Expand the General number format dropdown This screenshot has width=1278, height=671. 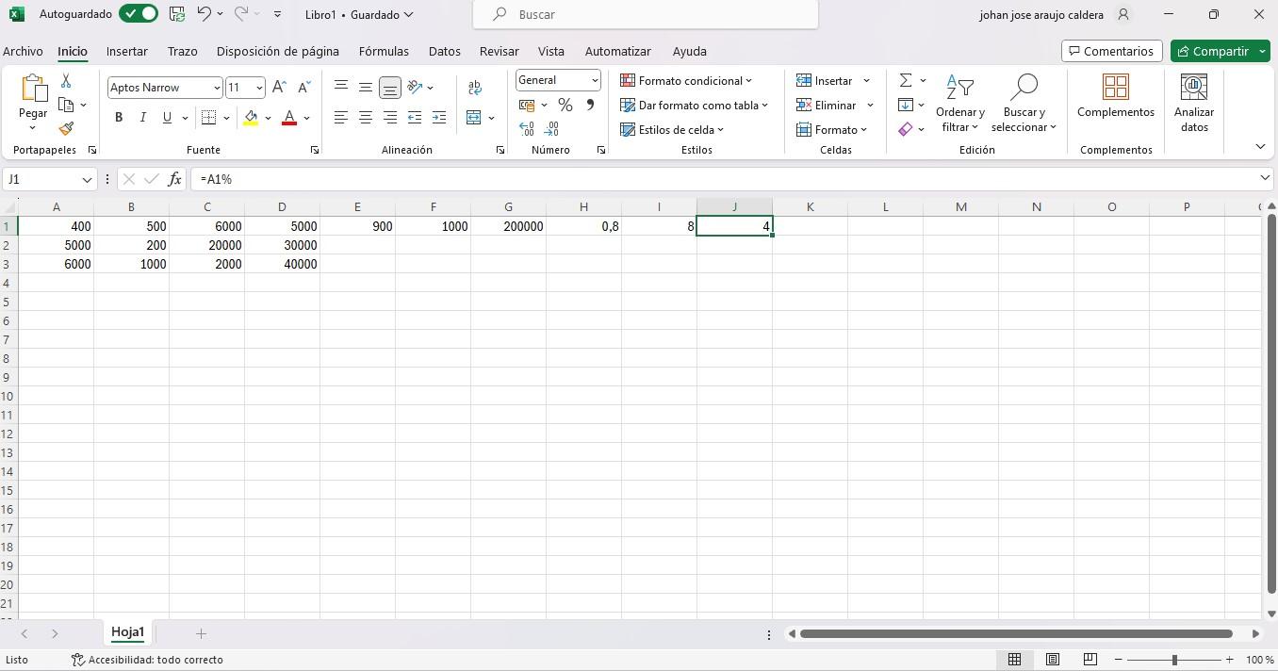pos(595,80)
